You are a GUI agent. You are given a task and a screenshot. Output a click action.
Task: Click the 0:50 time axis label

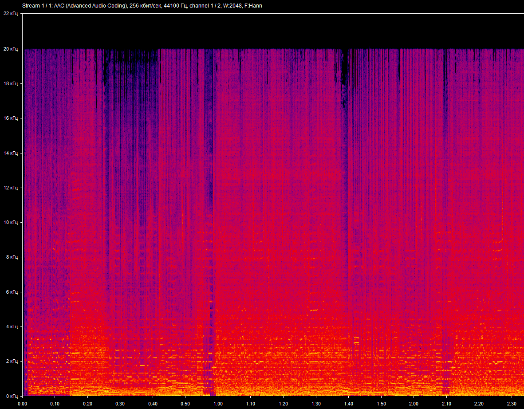pyautogui.click(x=185, y=404)
